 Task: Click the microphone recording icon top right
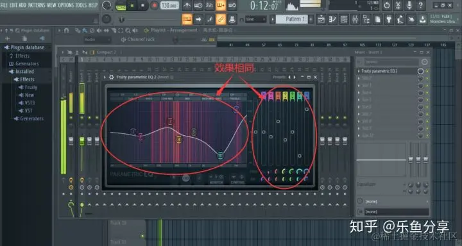click(x=409, y=5)
